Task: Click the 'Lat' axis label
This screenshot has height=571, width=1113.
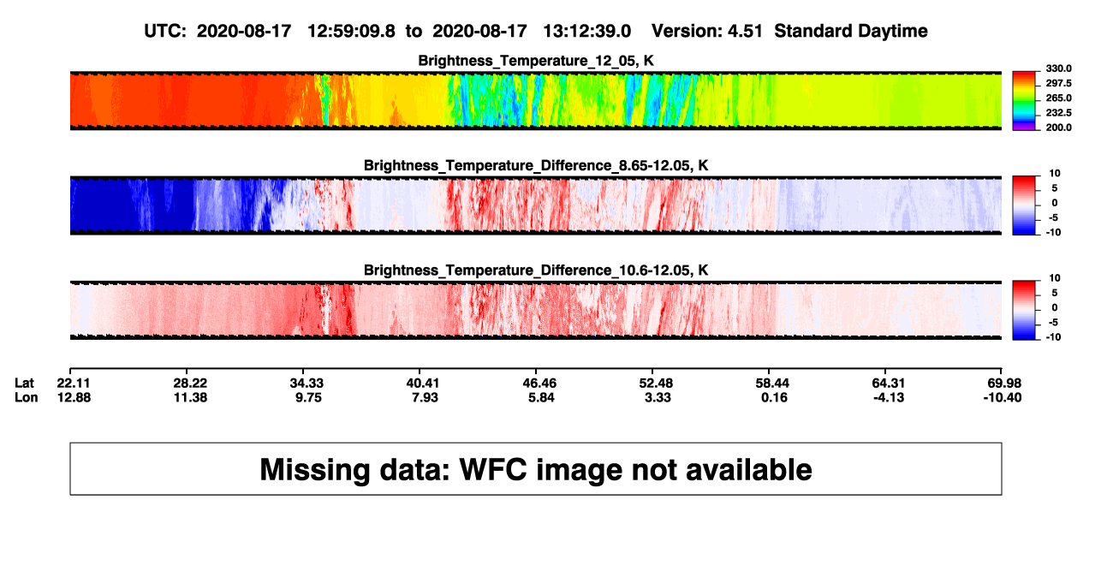Action: (24, 383)
